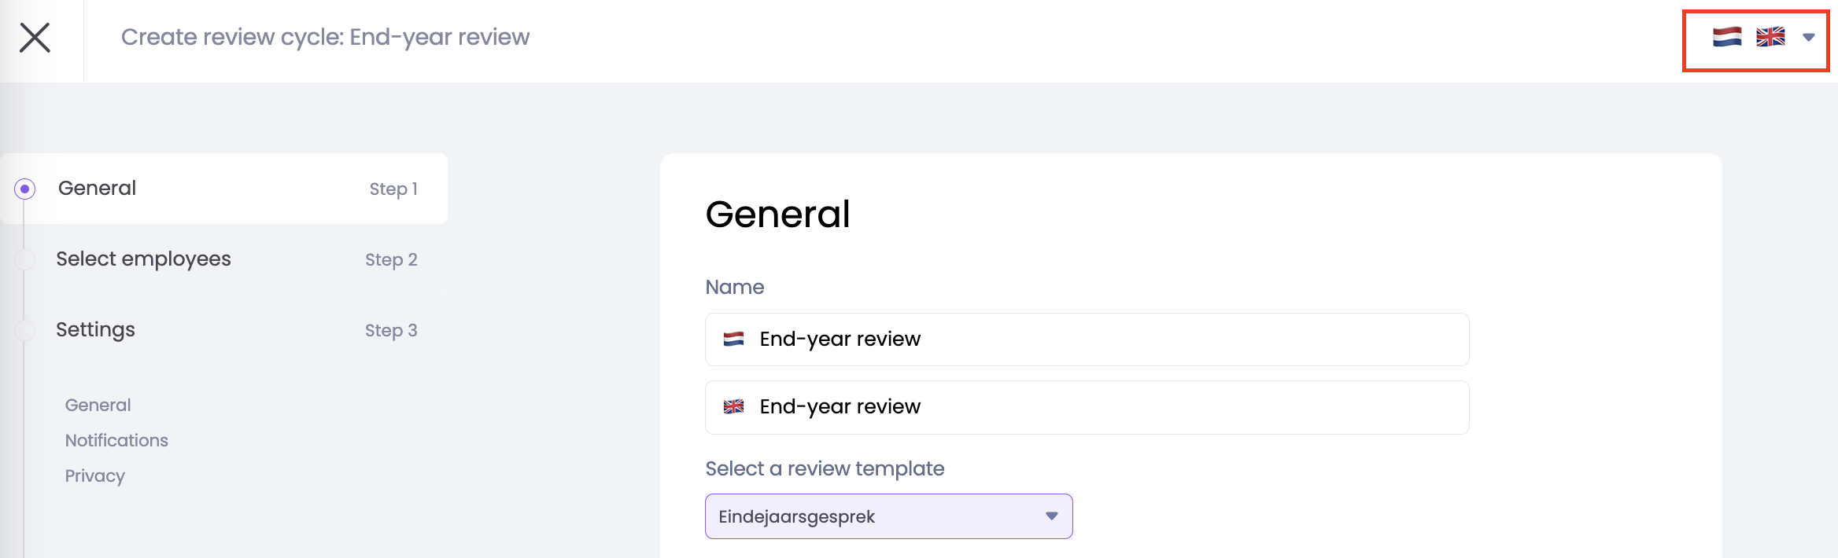1838x558 pixels.
Task: Select the Select employees step circle
Action: pos(25,259)
